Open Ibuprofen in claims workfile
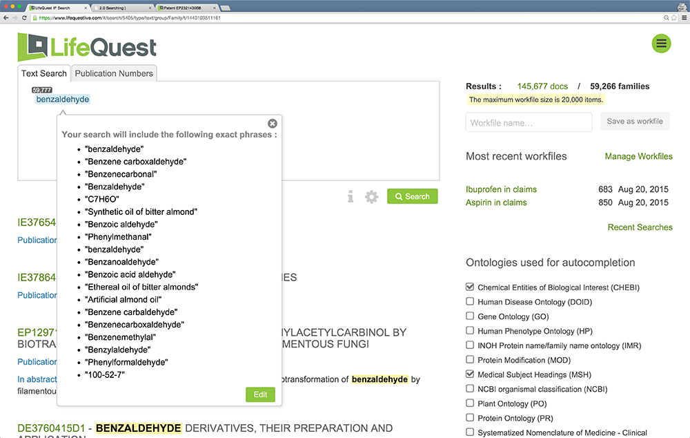Image resolution: width=690 pixels, height=438 pixels. point(501,189)
